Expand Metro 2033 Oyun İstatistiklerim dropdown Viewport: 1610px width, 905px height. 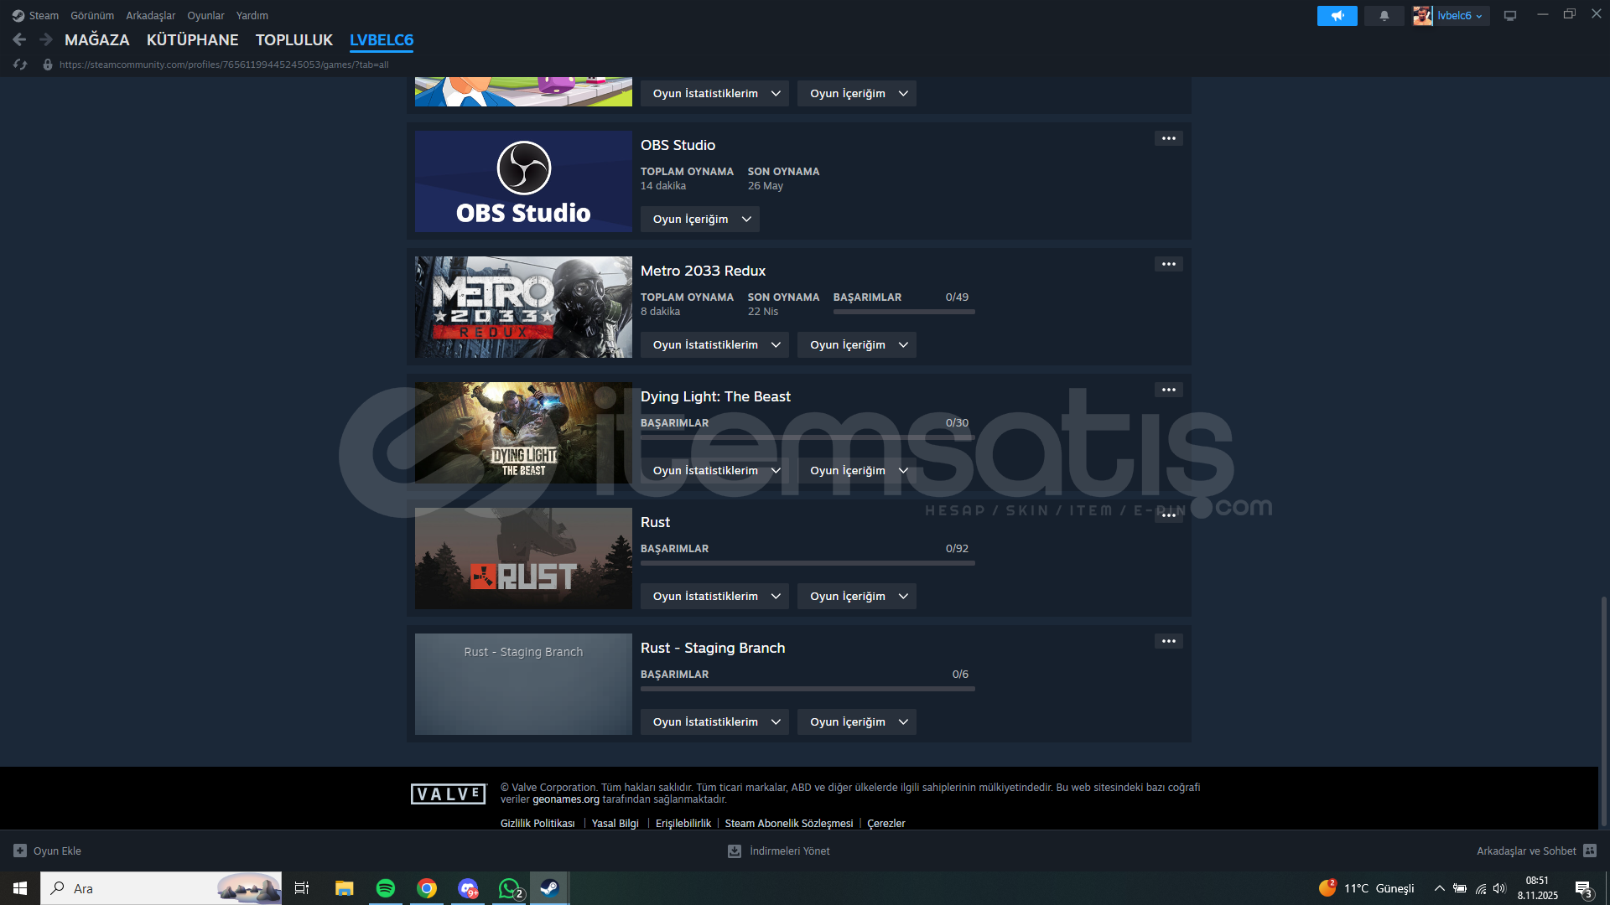tap(714, 344)
